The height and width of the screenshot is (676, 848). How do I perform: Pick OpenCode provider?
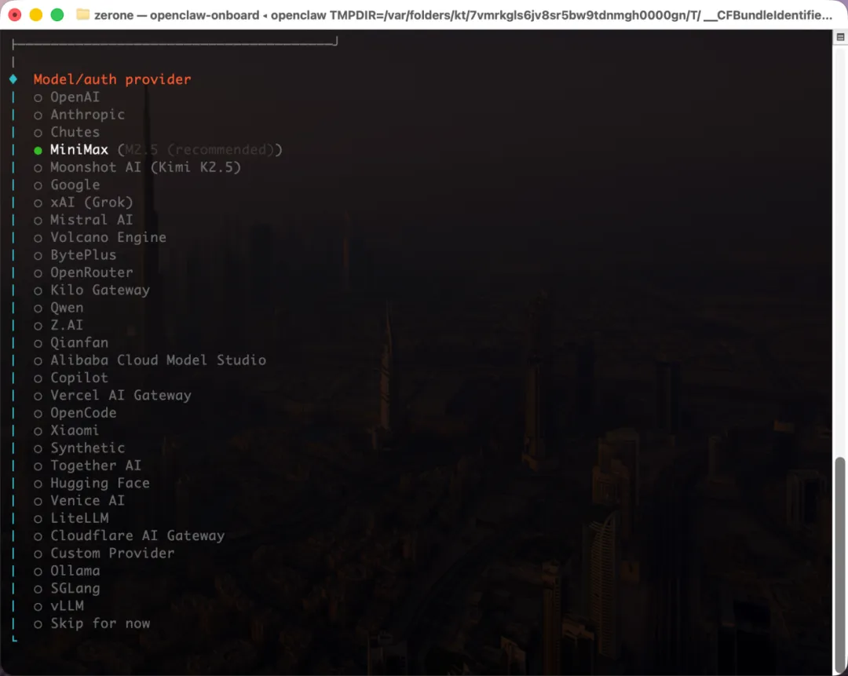tap(75, 413)
